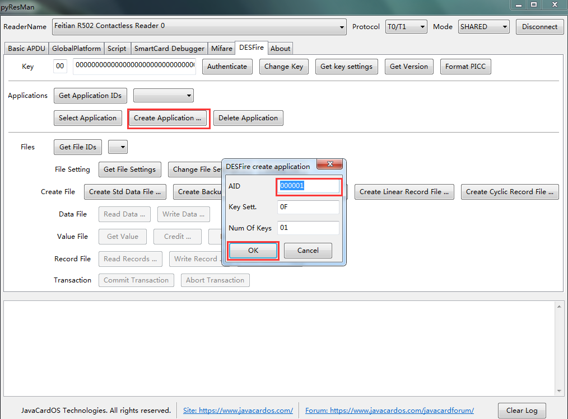Click the Select Application button
This screenshot has height=419, width=568.
(x=87, y=118)
